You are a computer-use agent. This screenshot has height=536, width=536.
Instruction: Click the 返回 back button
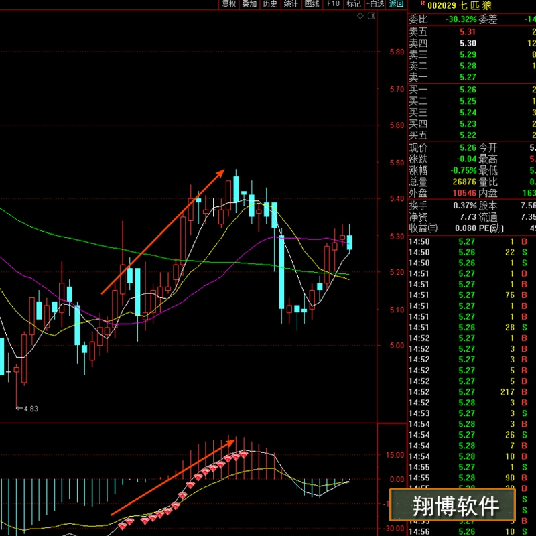tap(396, 4)
